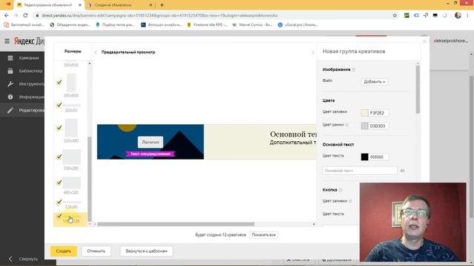The height and width of the screenshot is (266, 474).
Task: Click the 320x480 size thumbnail
Action: pyautogui.click(x=71, y=128)
